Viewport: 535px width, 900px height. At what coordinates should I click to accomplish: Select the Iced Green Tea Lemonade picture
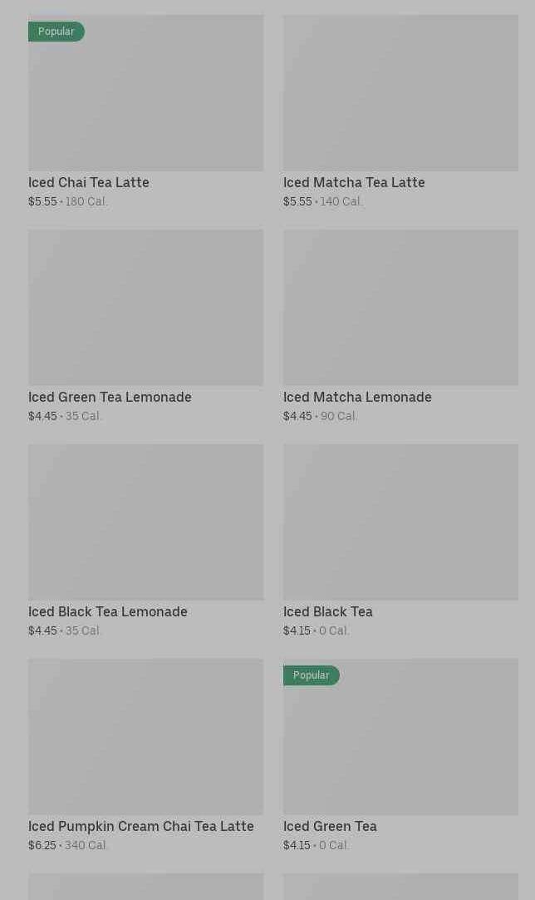[x=145, y=307]
